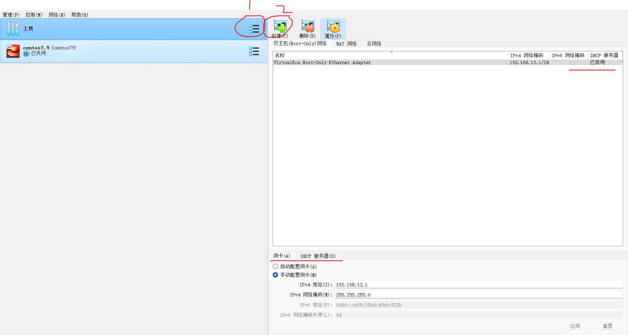Image resolution: width=628 pixels, height=335 pixels.
Task: Click the 重置 button to reset settings
Action: 608,326
